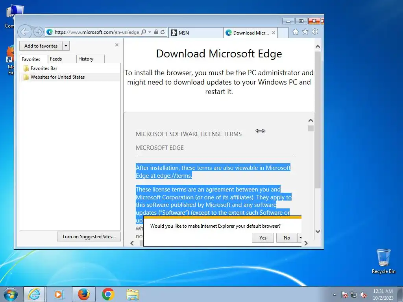Select the Download Microsoft Edge tab

[x=250, y=33]
